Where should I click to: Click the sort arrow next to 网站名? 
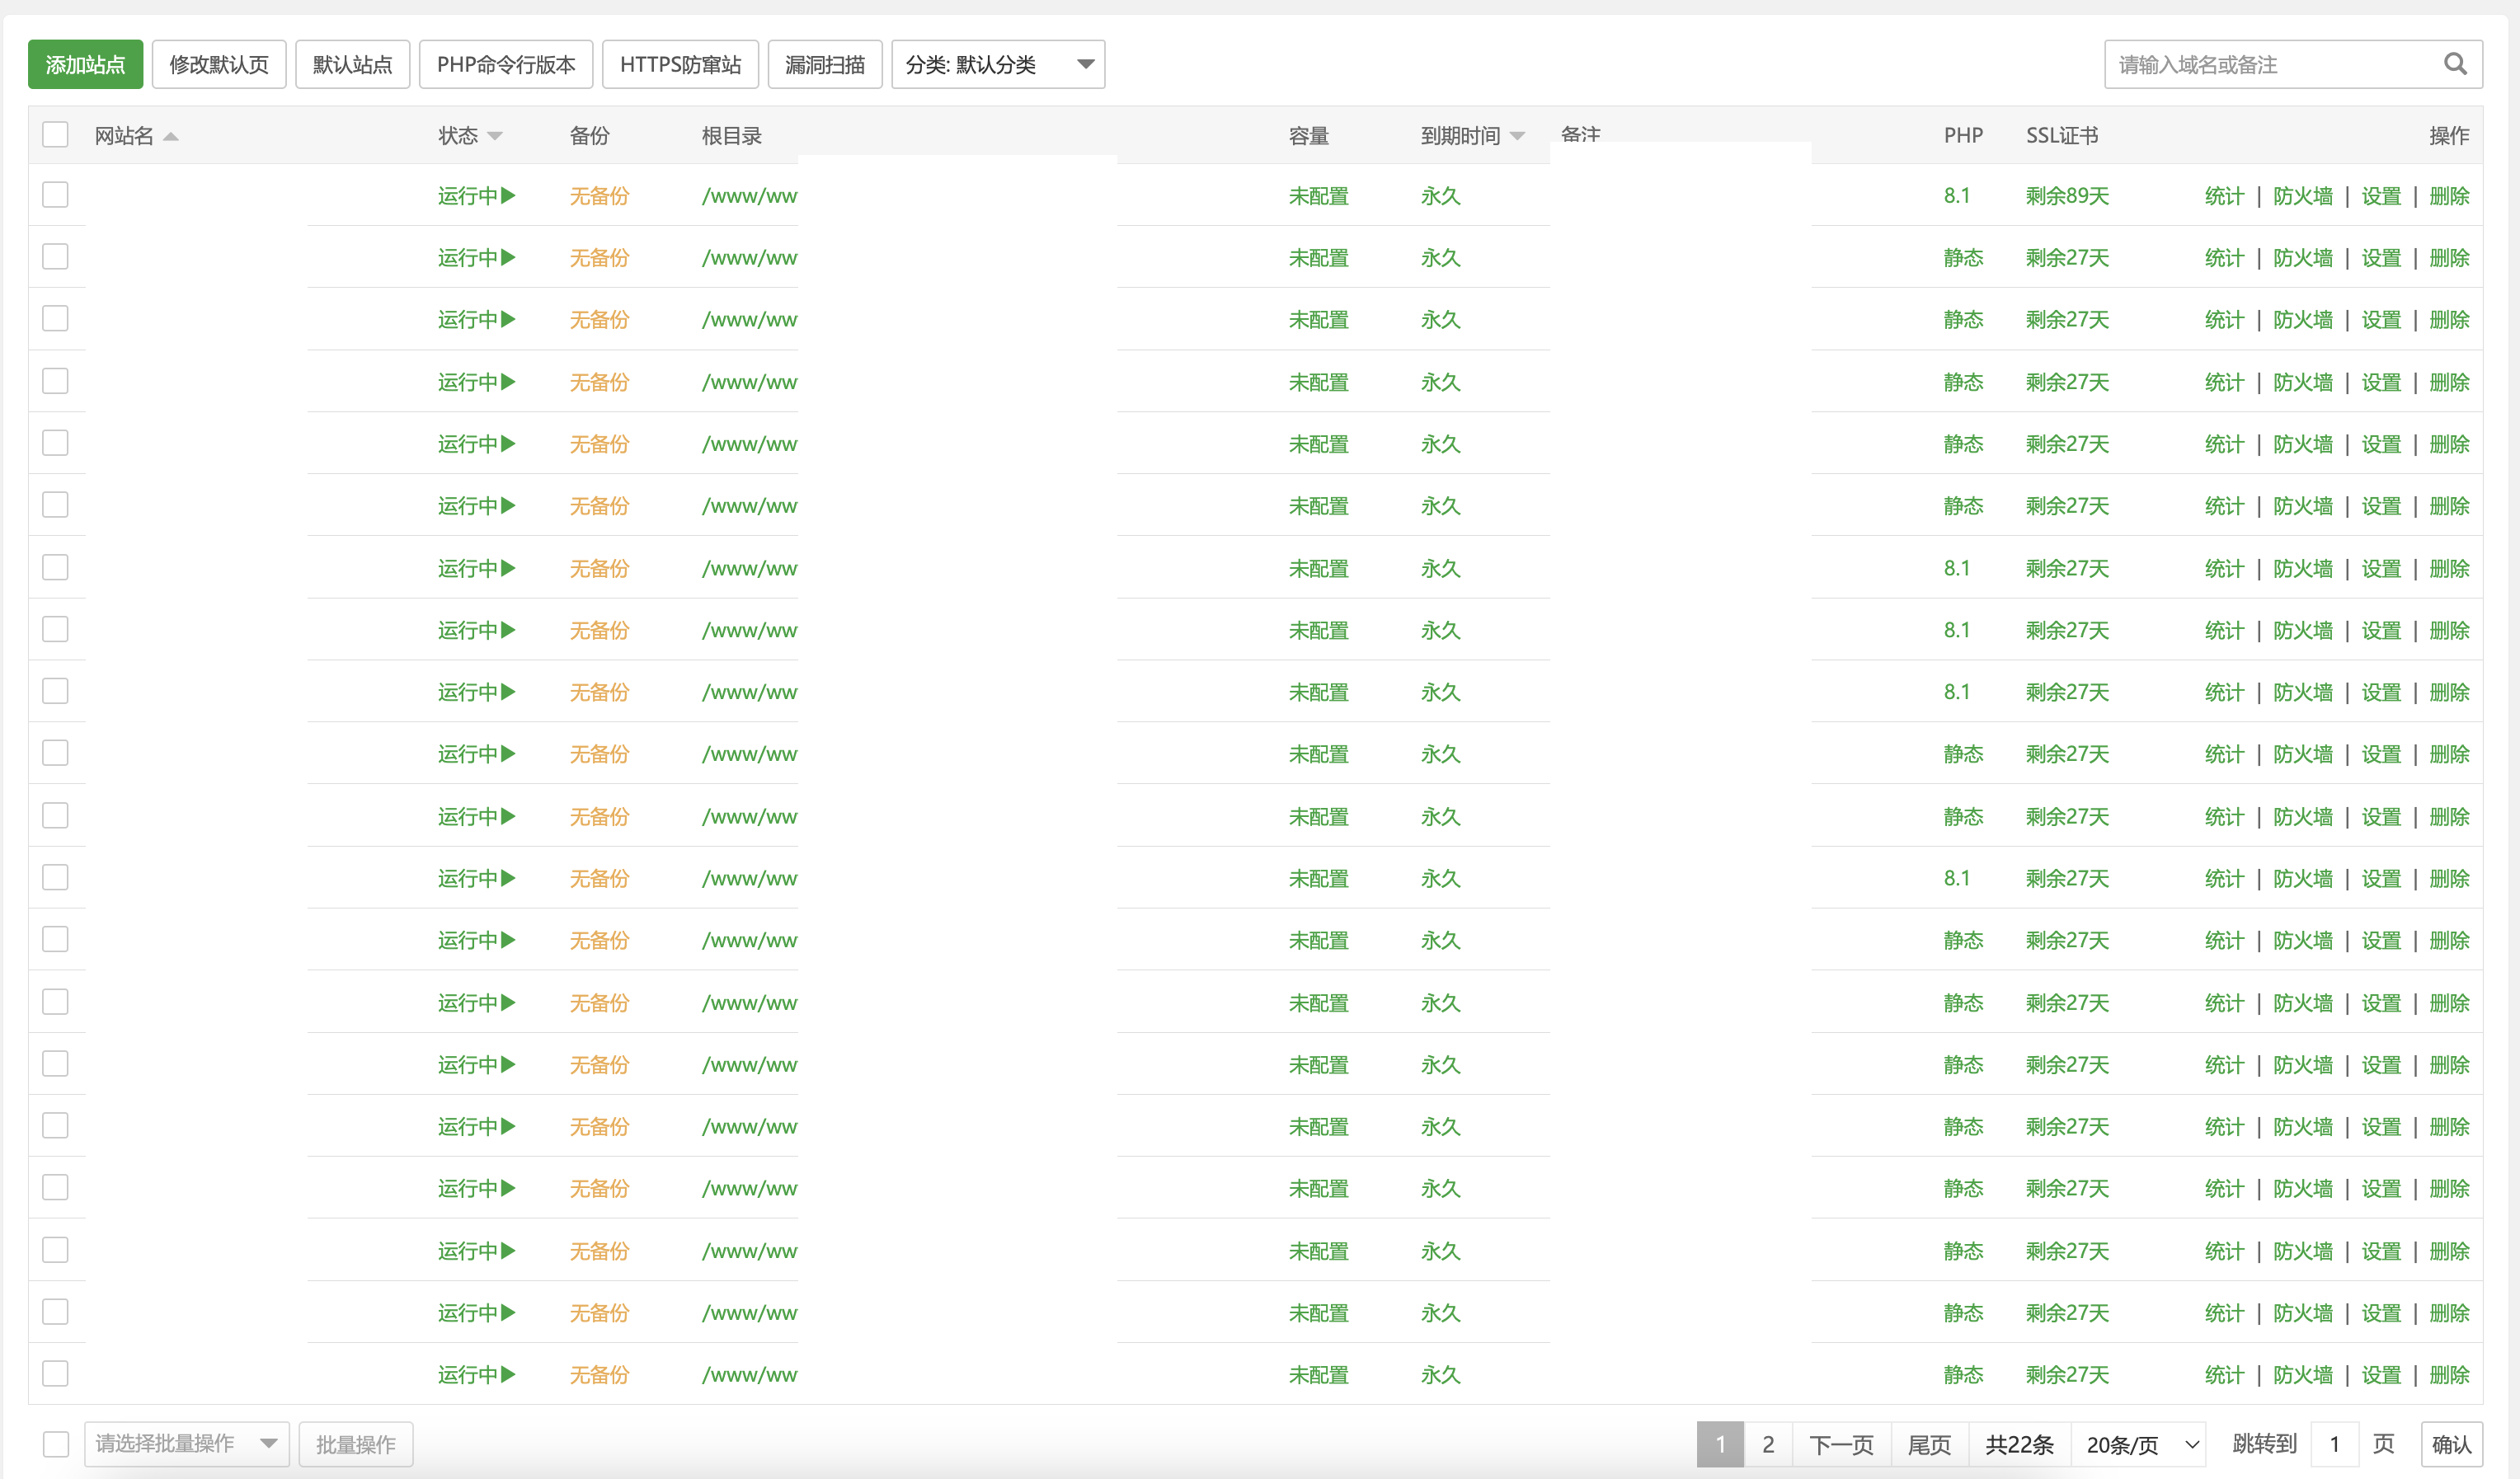click(x=171, y=136)
